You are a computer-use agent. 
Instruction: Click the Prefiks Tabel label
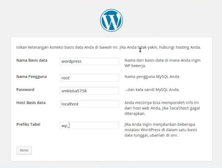pyautogui.click(x=28, y=124)
